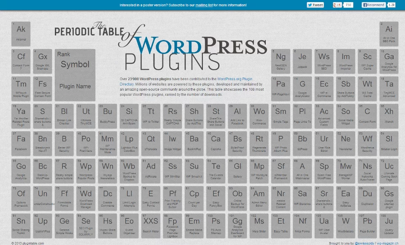Click the Uc Ultimate Coming Soon Page tile
This screenshot has width=405, height=245.
pyautogui.click(x=389, y=171)
